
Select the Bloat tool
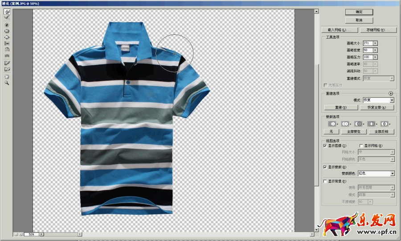click(x=7, y=37)
